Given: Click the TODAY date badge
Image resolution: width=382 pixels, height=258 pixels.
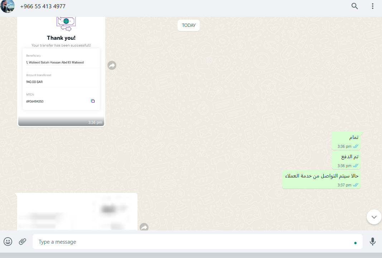Looking at the screenshot, I should (x=189, y=25).
